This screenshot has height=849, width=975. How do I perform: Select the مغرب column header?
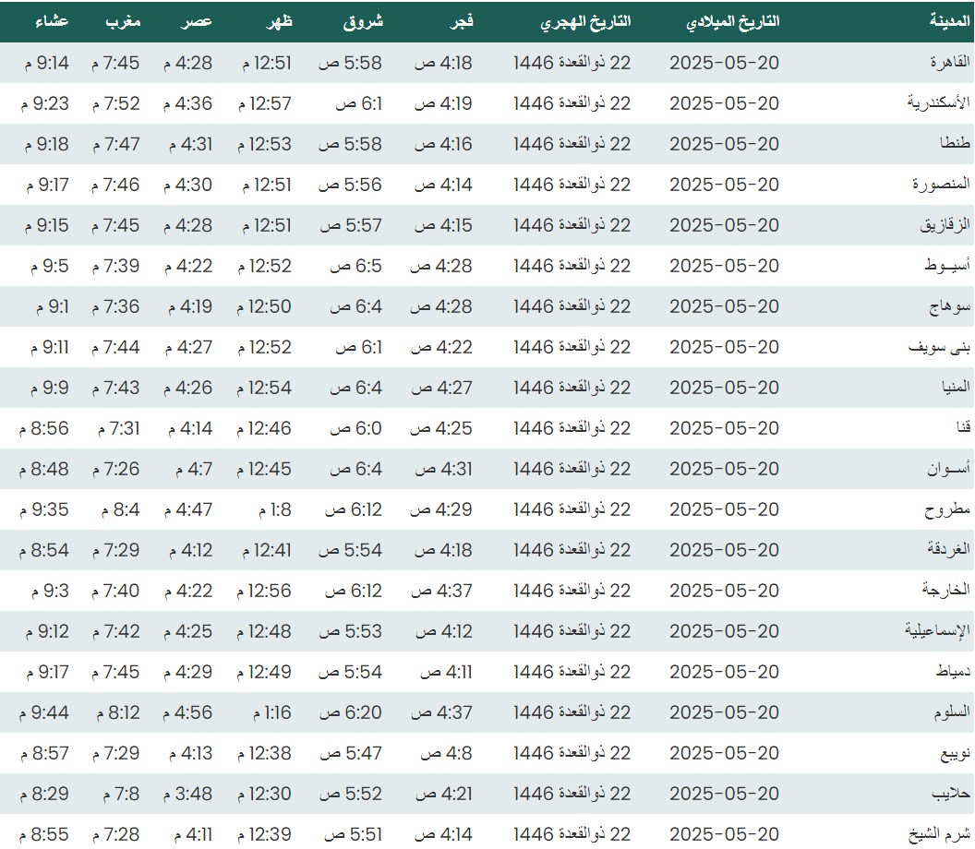pyautogui.click(x=122, y=21)
